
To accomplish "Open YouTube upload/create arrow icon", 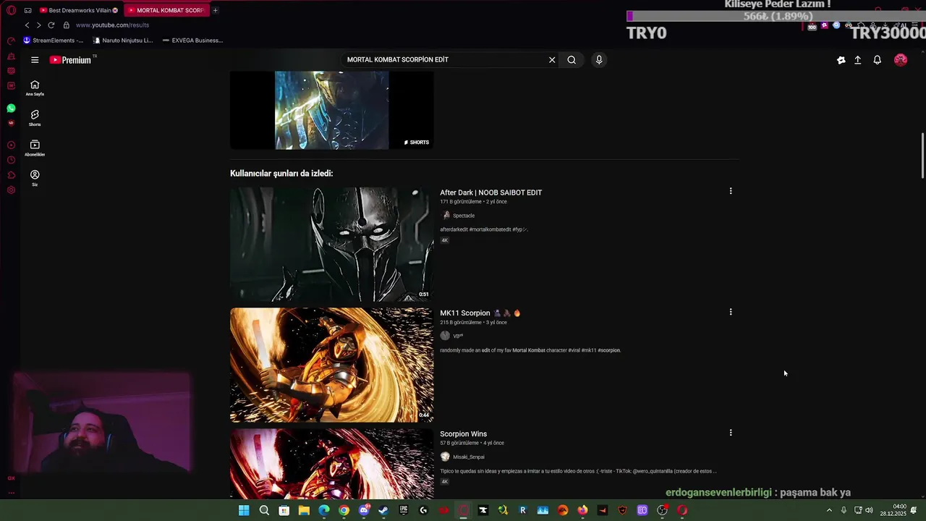I will (858, 60).
